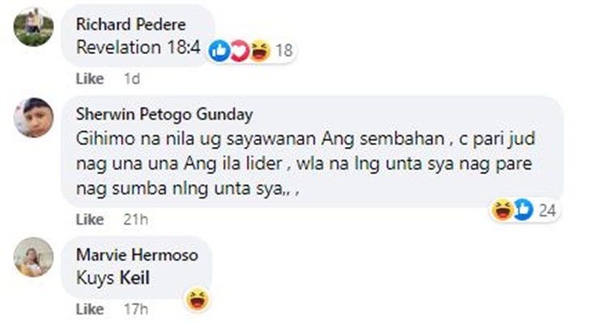Screen dimensions: 607x323
Task: Like Marvie Hermoso's comment
Action: point(90,309)
